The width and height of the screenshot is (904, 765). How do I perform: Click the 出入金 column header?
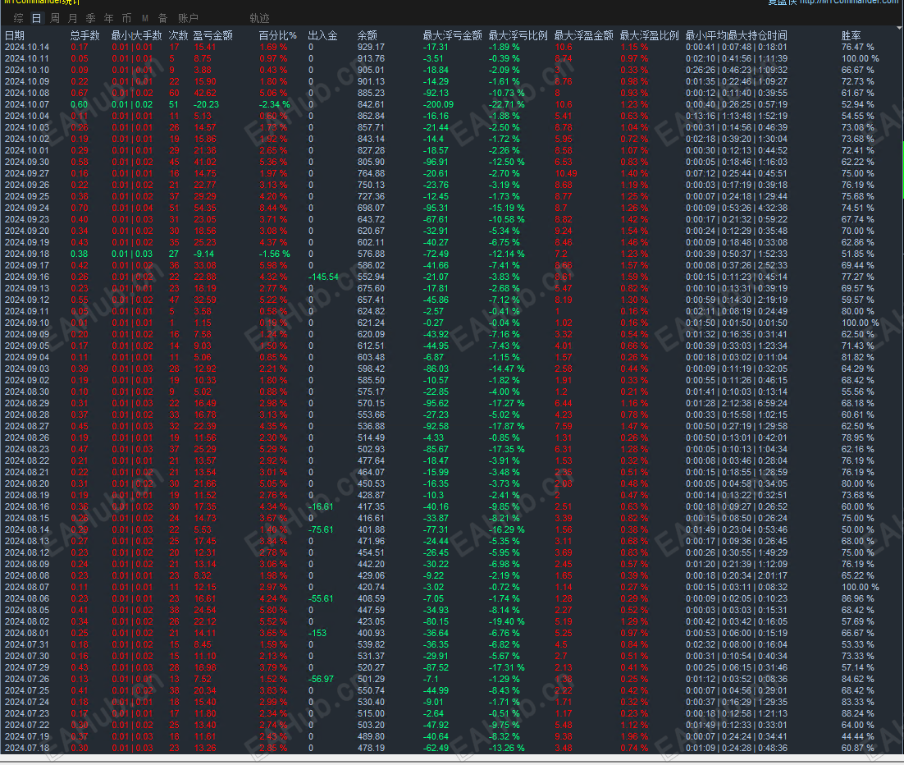(322, 36)
